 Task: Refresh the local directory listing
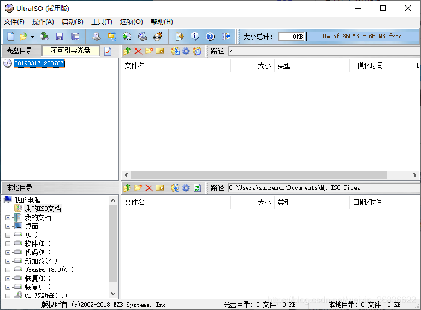(x=197, y=188)
